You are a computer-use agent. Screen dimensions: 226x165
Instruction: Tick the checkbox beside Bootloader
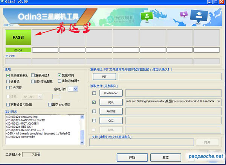(x=94, y=93)
